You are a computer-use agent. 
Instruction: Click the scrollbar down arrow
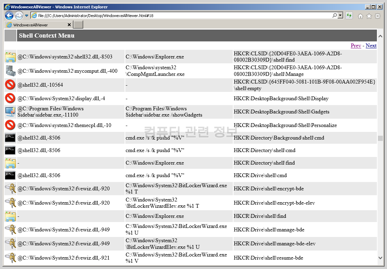[x=380, y=258]
